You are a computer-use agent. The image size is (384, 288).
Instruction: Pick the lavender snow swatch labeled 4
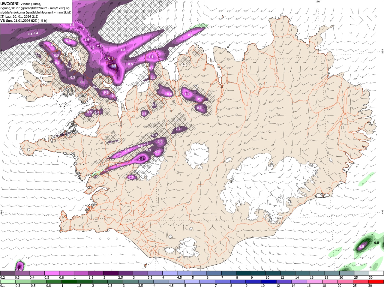pos(170,273)
